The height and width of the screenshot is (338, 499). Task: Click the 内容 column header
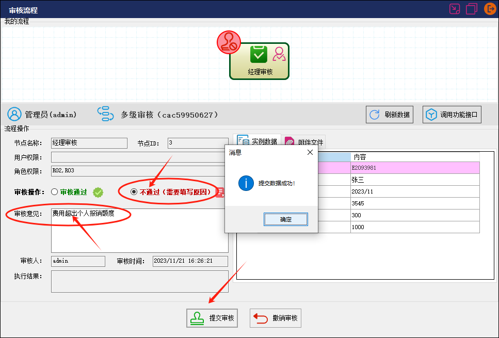click(415, 157)
